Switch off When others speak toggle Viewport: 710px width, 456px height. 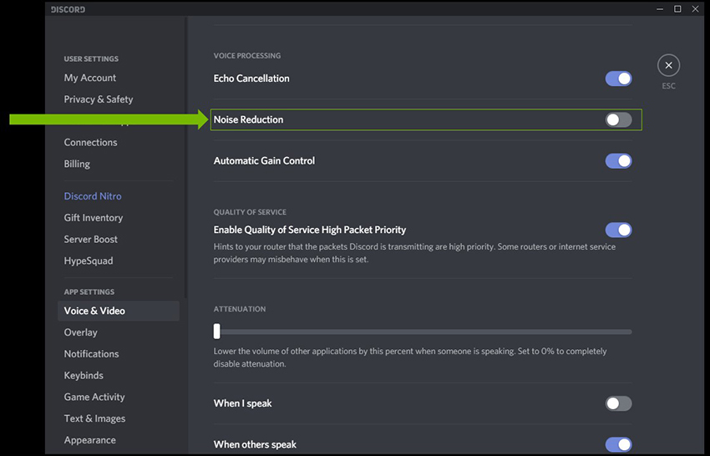618,444
